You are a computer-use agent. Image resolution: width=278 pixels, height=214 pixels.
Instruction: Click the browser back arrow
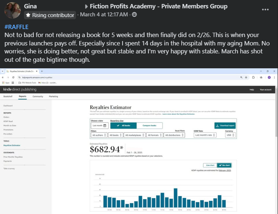point(4,77)
